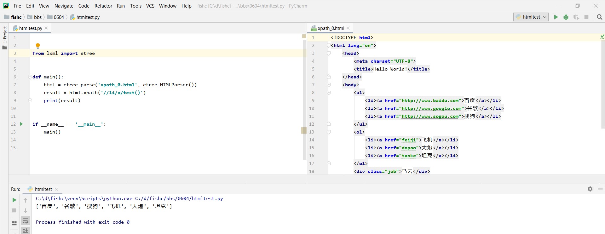Screen dimensions: 605x234
Task: Click the lightbulb intention icon on line 2
Action: pyautogui.click(x=38, y=46)
